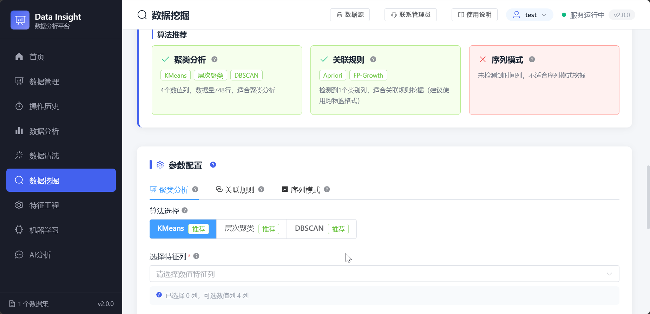Switch to the 序列模式 tab
The image size is (650, 314).
pyautogui.click(x=306, y=190)
